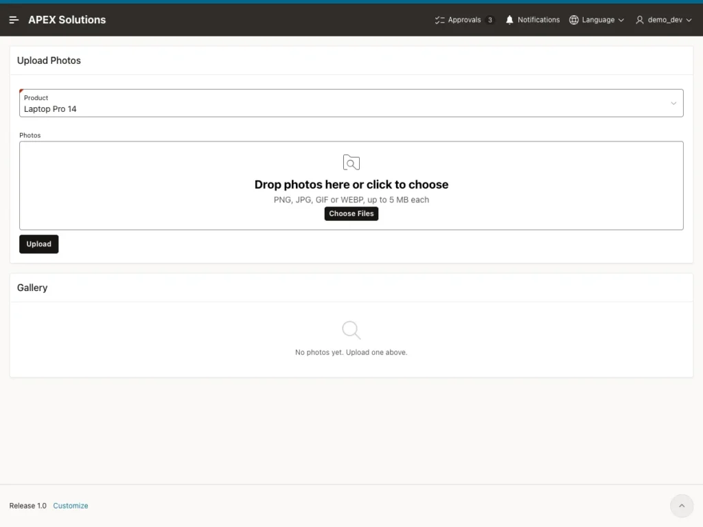Click the photo drop zone heading text
703x527 pixels.
click(x=351, y=185)
